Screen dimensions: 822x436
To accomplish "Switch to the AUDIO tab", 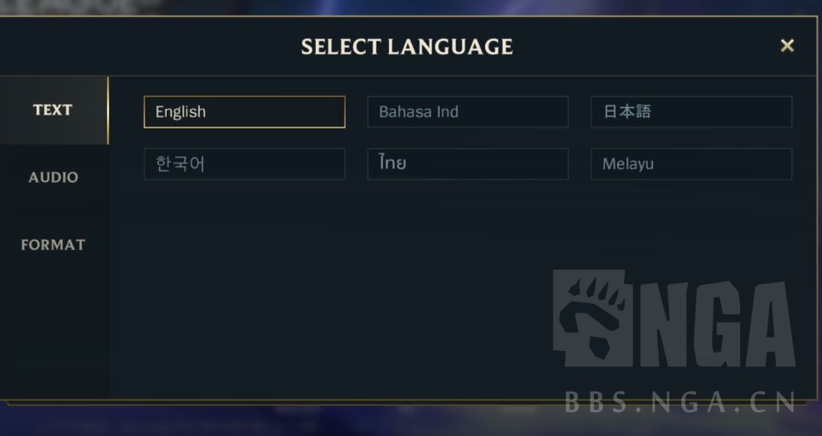I will tap(54, 178).
